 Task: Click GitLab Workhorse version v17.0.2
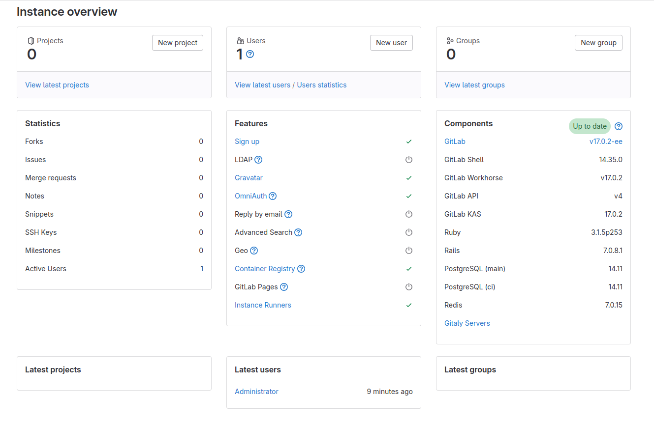point(611,178)
